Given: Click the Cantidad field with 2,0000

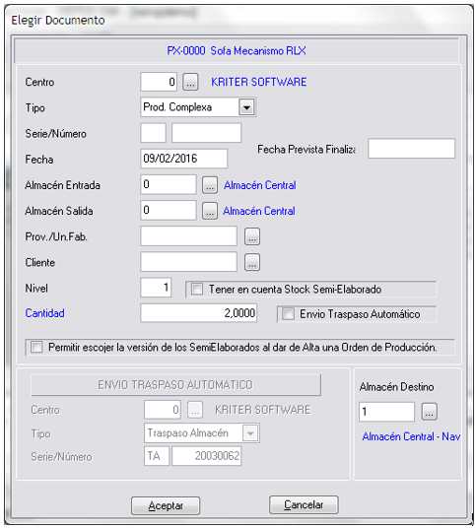Looking at the screenshot, I should tap(199, 313).
